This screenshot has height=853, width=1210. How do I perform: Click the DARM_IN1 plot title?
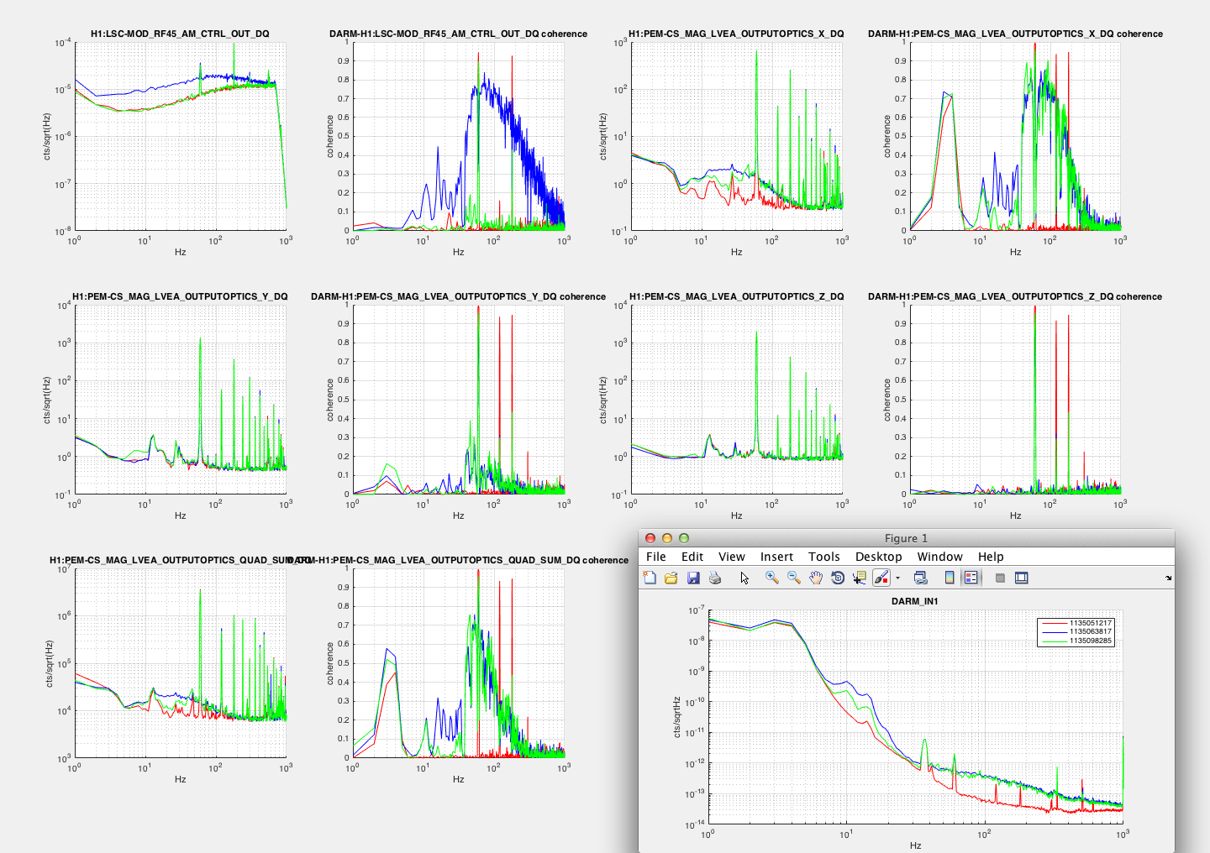tap(914, 601)
